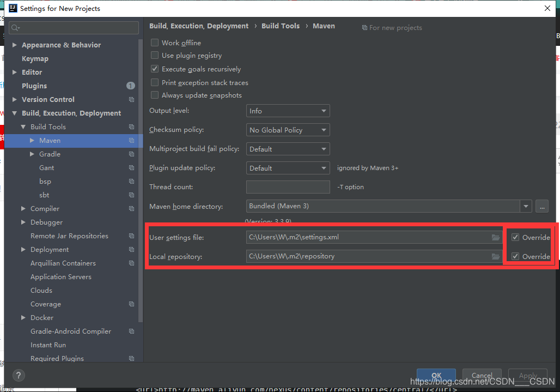
Task: Close the Settings for New Projects dialog
Action: click(547, 8)
